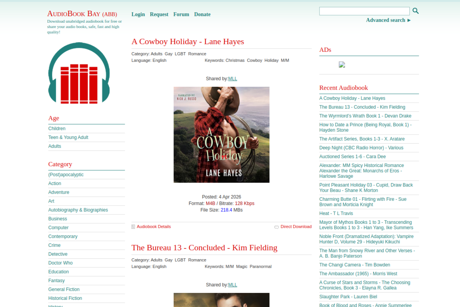Open the A Cowboy Holiday post title
460x307 pixels.
pos(188,41)
